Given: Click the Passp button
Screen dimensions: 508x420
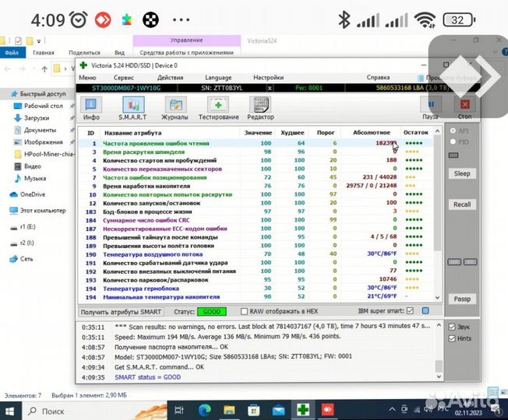Looking at the screenshot, I should (x=462, y=299).
